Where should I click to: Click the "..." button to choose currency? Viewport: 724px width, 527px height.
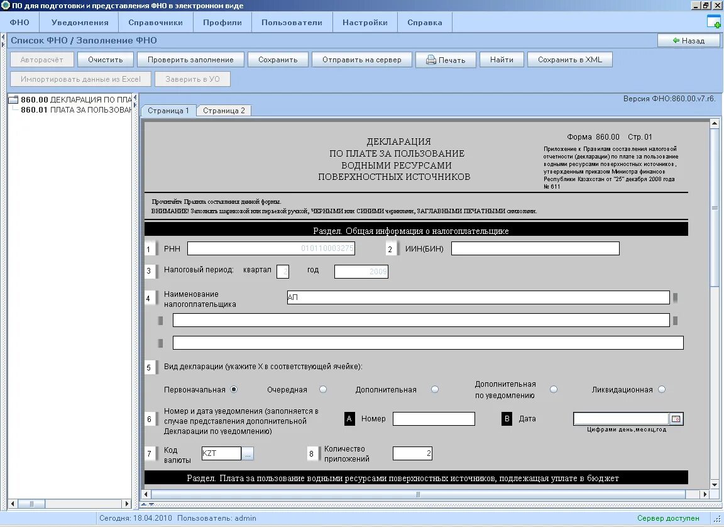(x=249, y=453)
